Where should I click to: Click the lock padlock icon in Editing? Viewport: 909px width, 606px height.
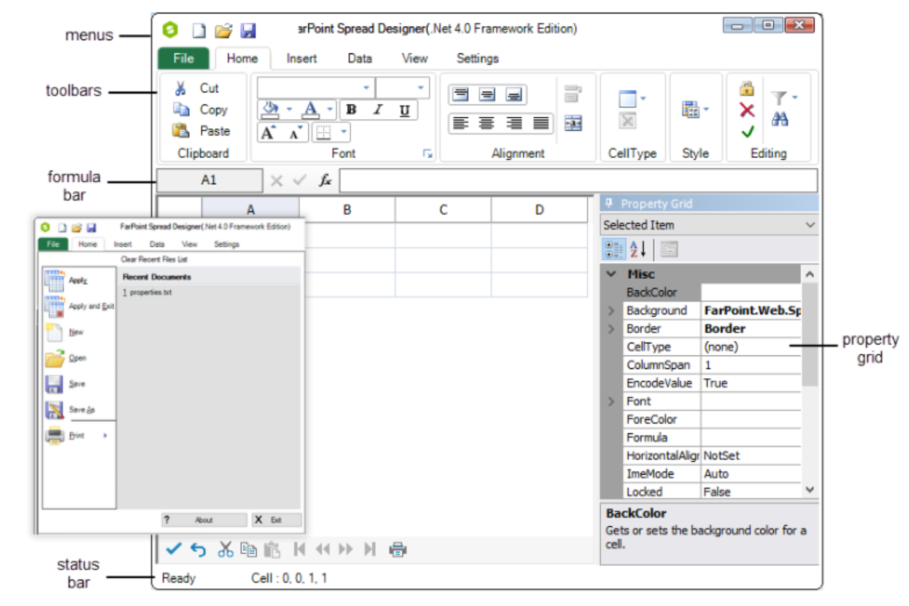(747, 88)
